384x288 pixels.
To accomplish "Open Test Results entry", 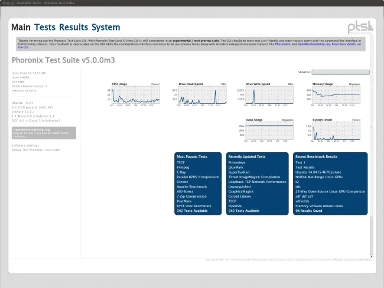I will coord(305,168).
